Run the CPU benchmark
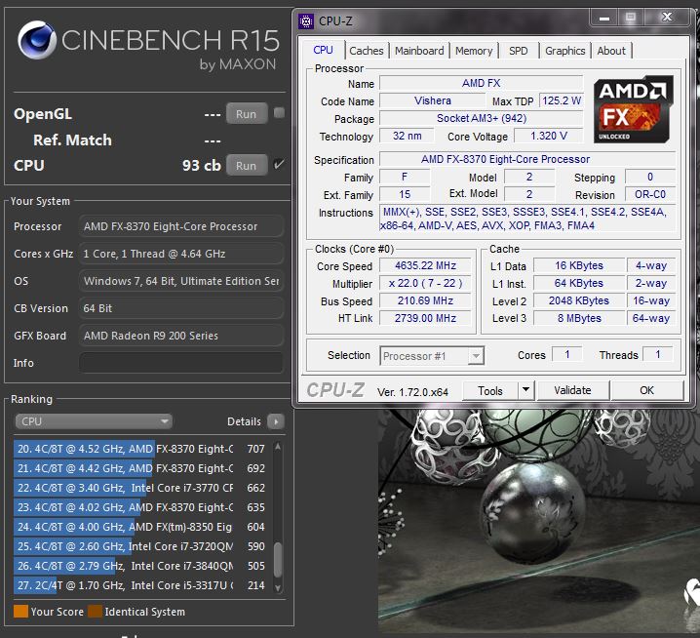Screen dimensions: 700x638 click(247, 165)
